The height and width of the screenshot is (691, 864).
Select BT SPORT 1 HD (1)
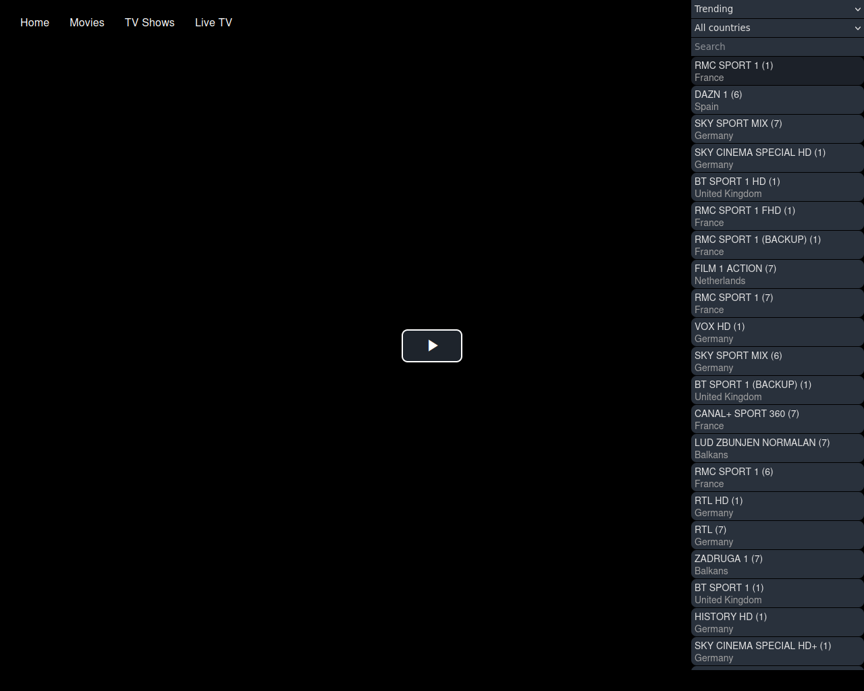click(778, 187)
